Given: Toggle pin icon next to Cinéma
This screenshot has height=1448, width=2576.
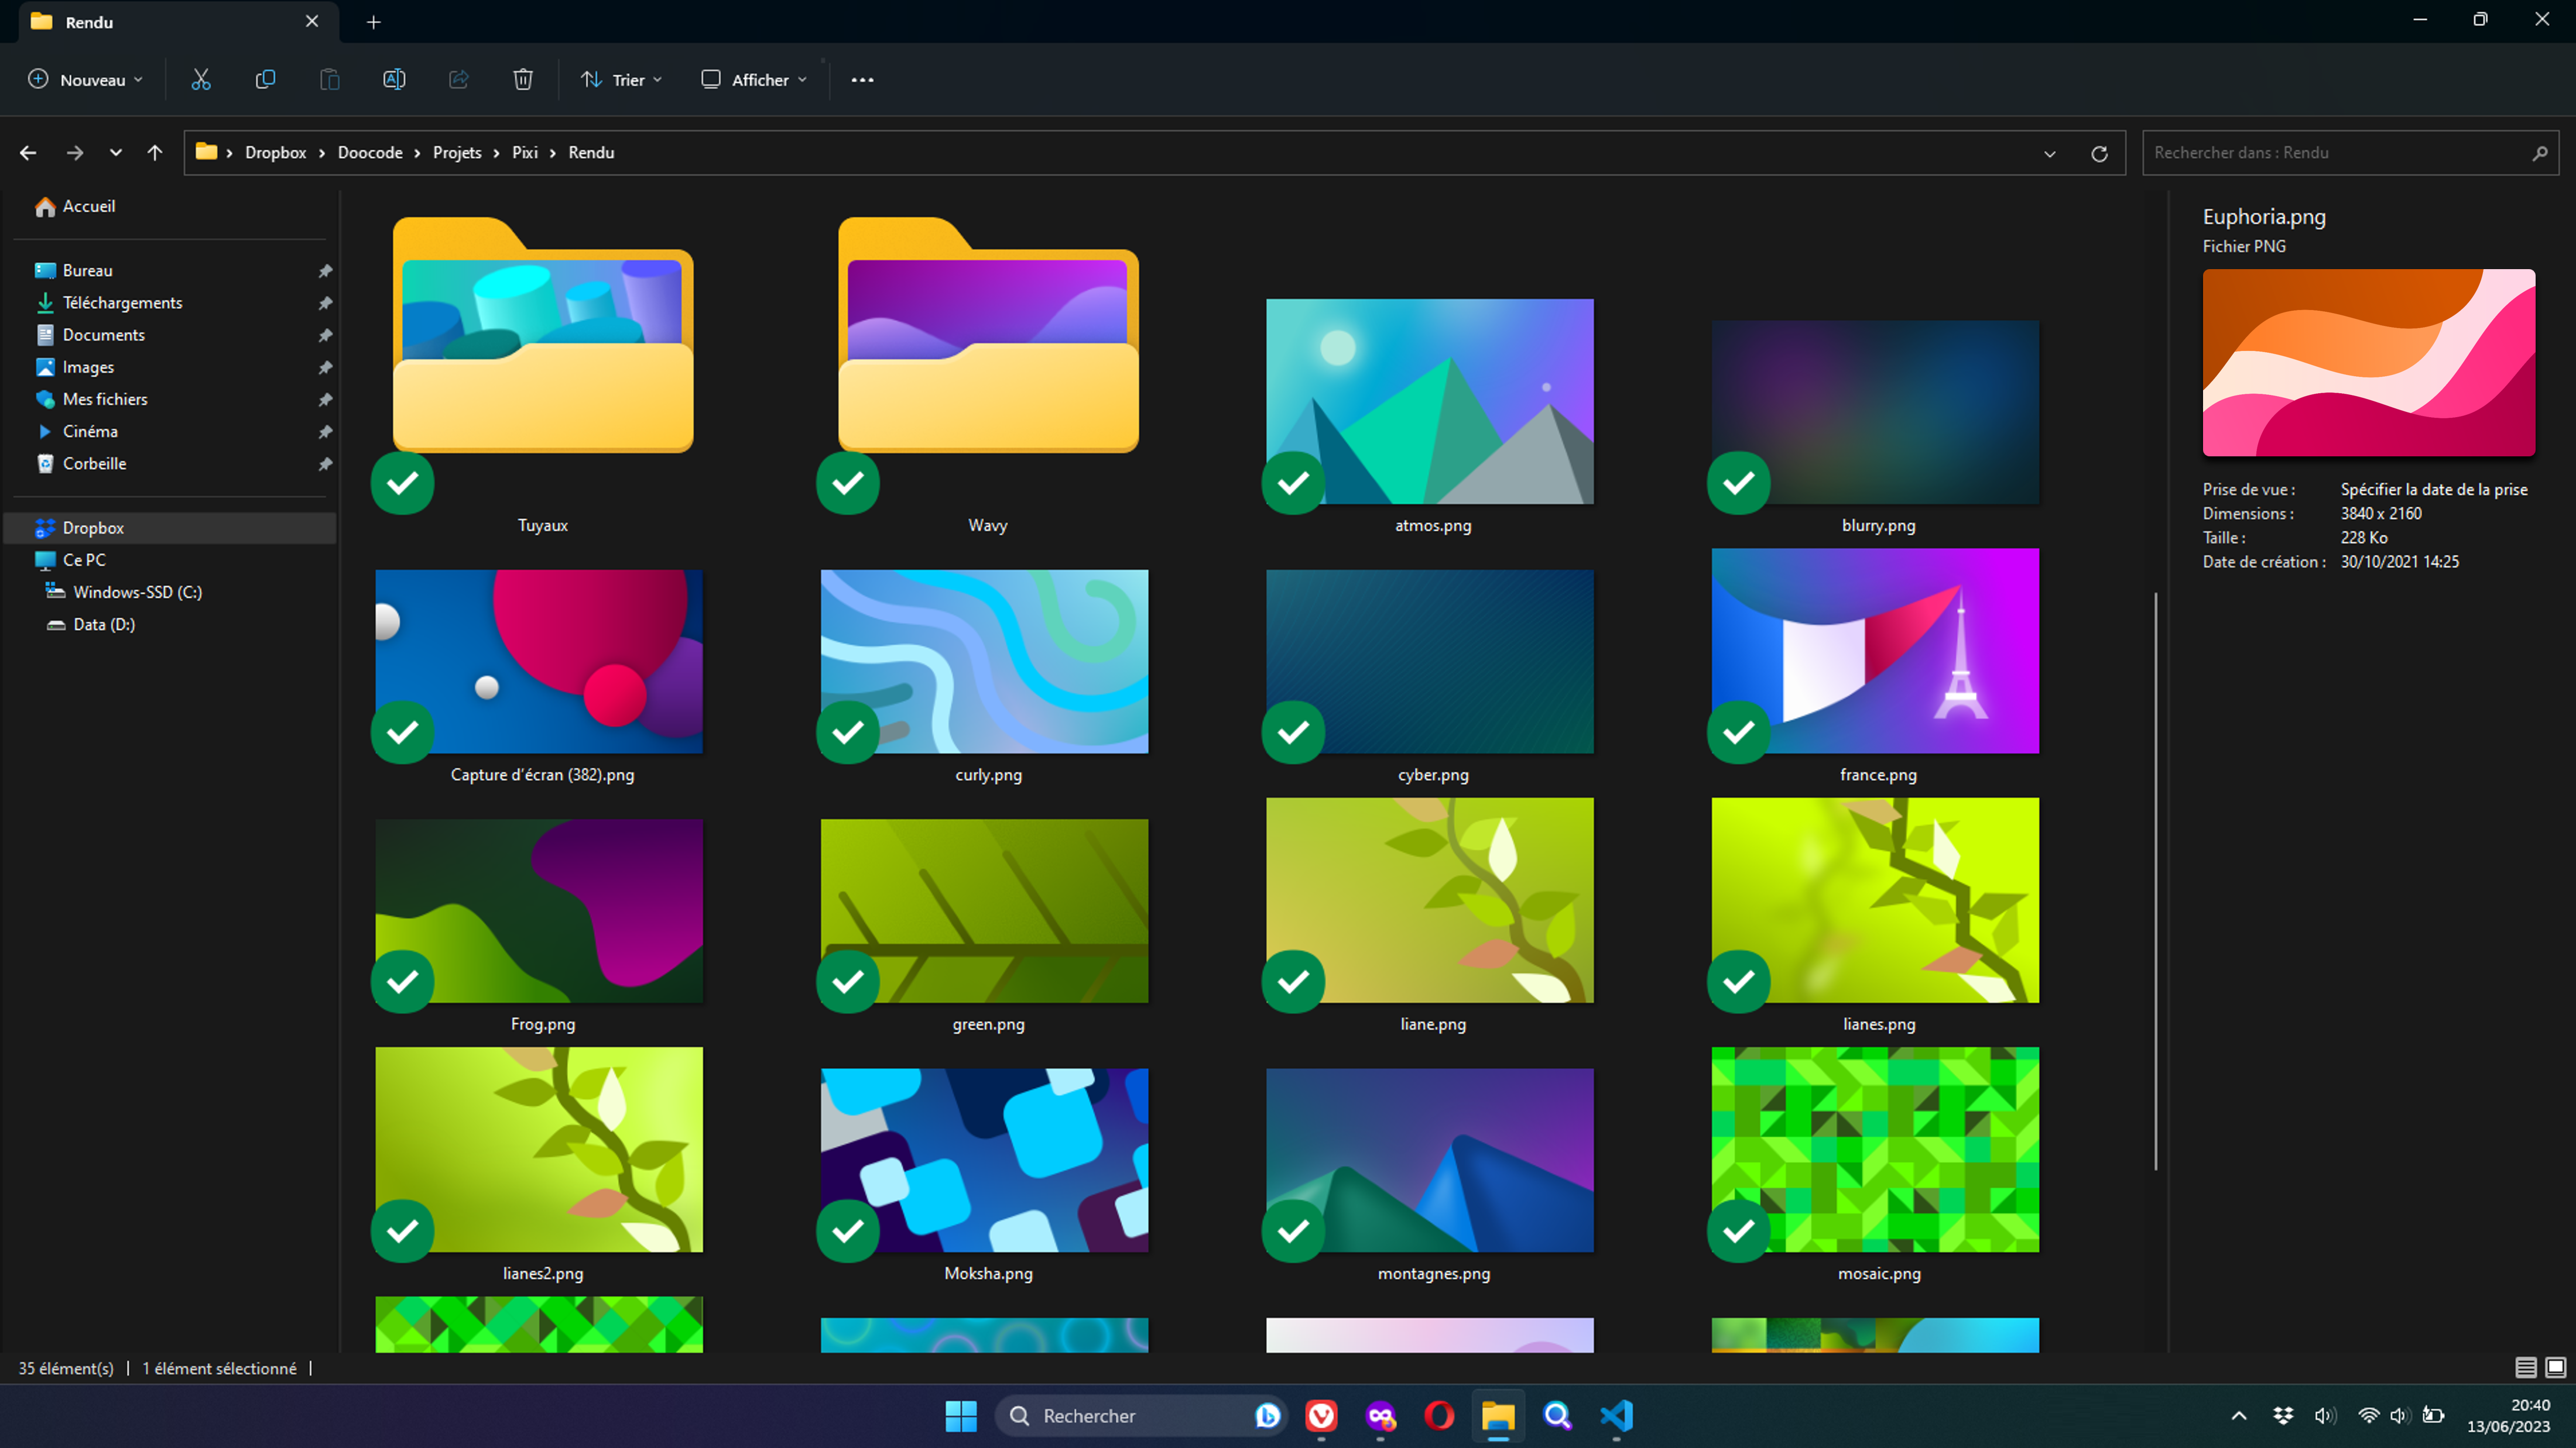Looking at the screenshot, I should point(325,432).
